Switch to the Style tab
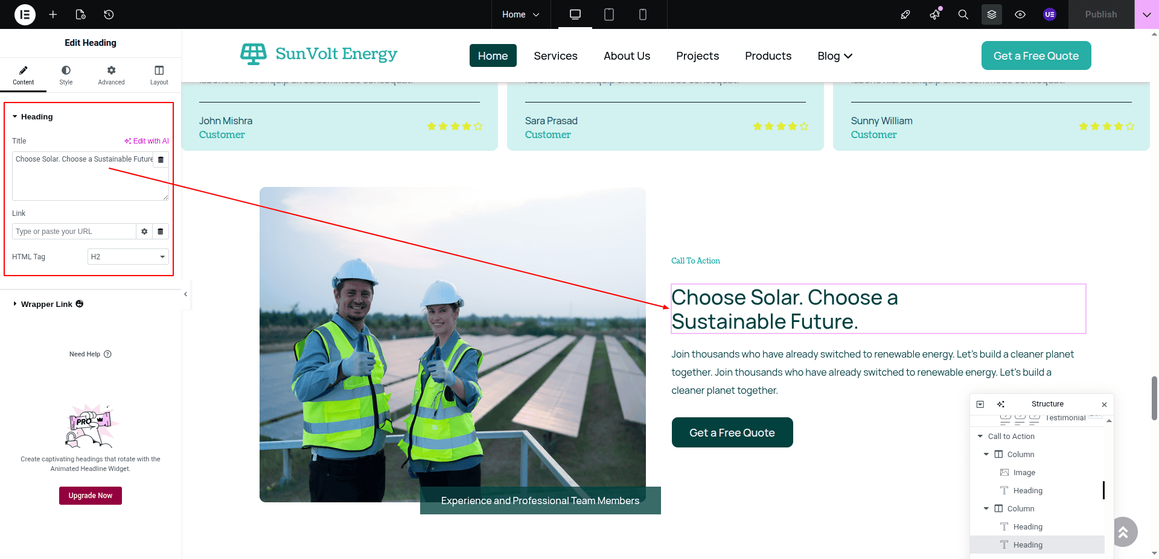This screenshot has height=559, width=1159. point(66,75)
